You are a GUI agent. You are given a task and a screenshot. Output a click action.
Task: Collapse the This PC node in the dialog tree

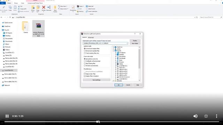[113, 51]
